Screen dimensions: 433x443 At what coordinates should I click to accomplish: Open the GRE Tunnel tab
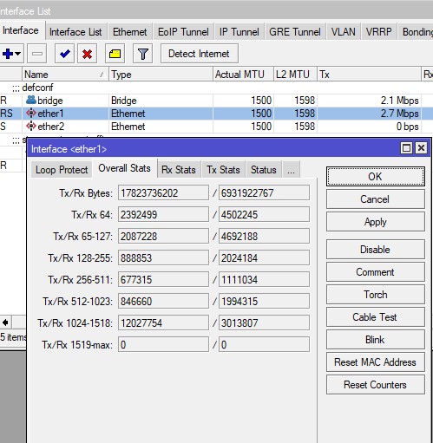tap(295, 32)
